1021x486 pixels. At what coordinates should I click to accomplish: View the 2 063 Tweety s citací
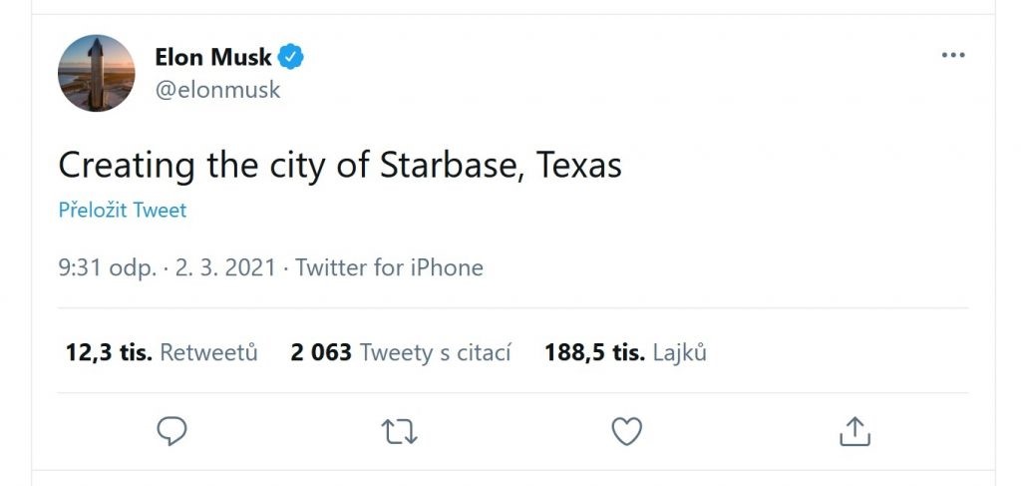(x=401, y=352)
